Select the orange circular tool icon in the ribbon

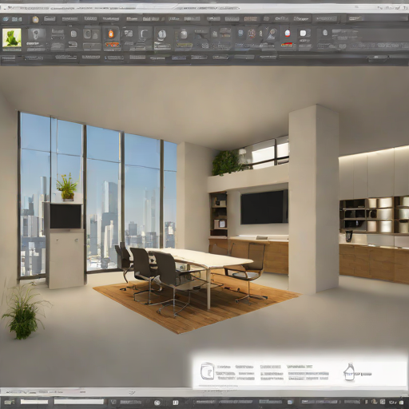[x=111, y=34]
